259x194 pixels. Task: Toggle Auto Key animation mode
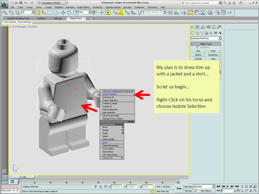(188, 186)
